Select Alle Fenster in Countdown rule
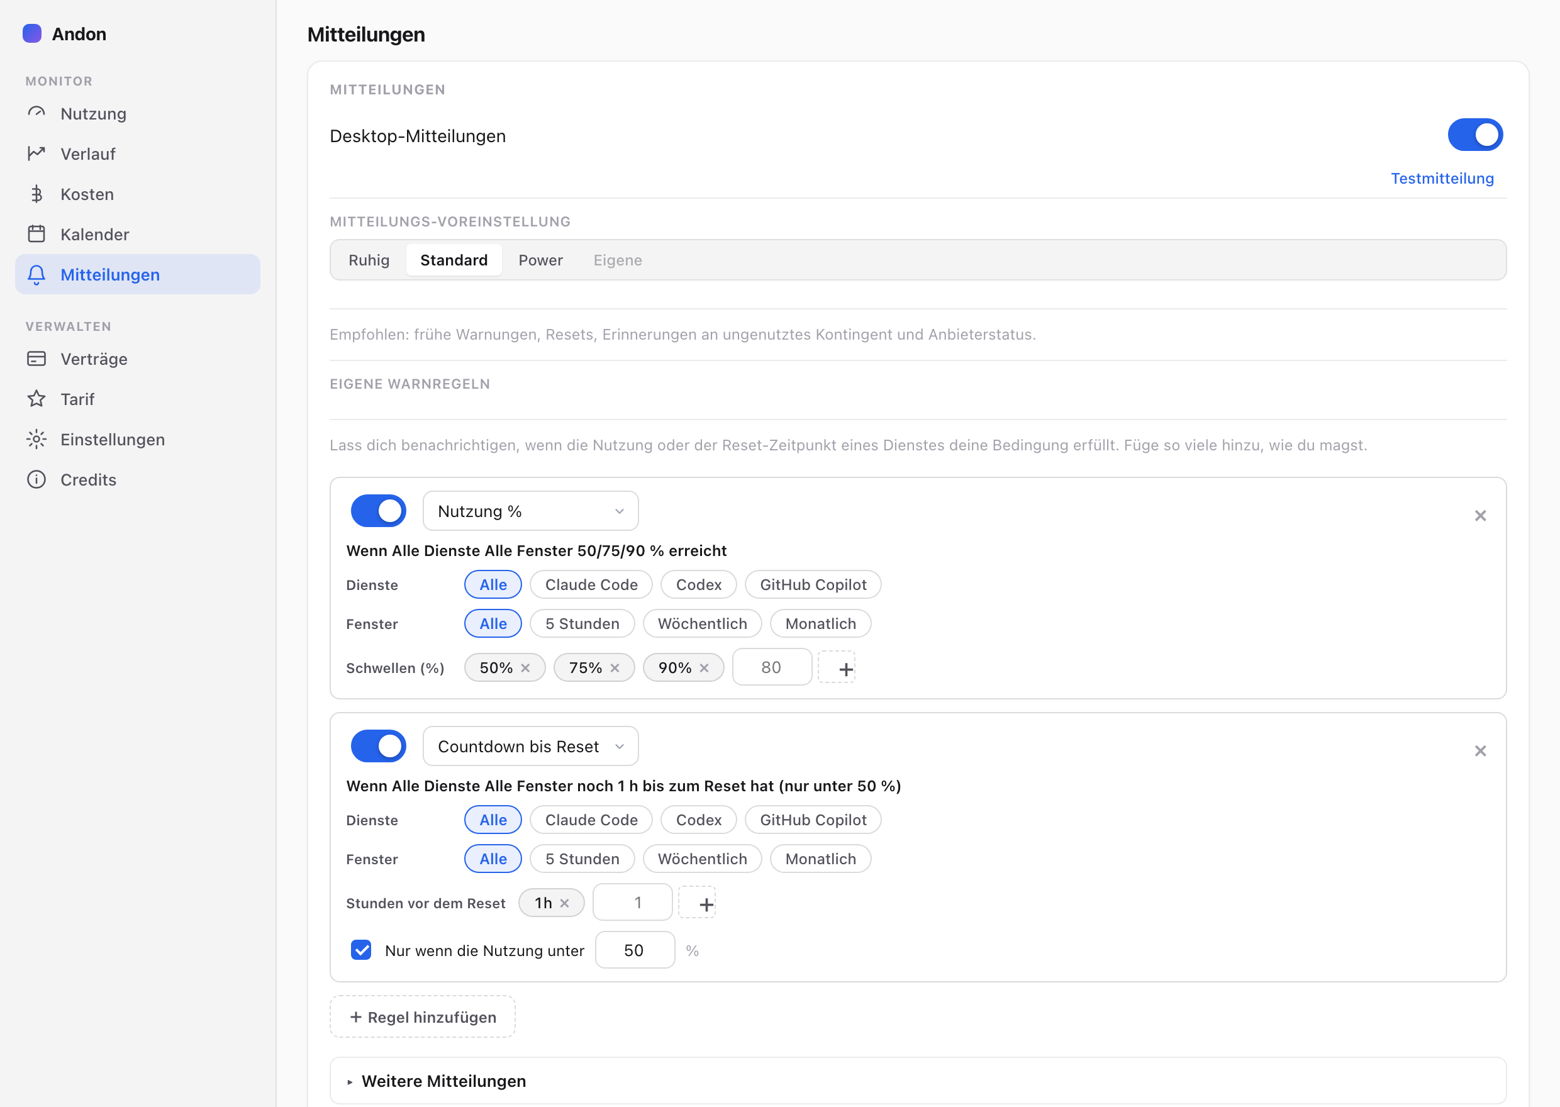Image resolution: width=1560 pixels, height=1107 pixels. [x=493, y=858]
